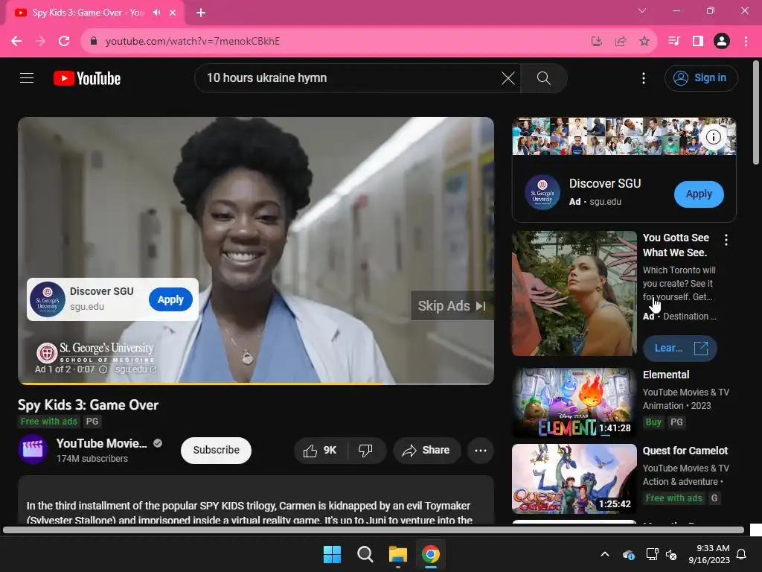Open the muted volume tray icon
Screen dimensions: 762x572
(x=672, y=554)
